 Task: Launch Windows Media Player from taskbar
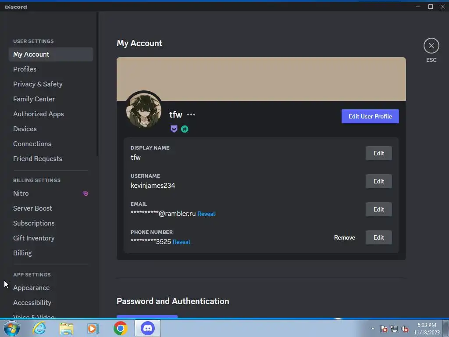tap(93, 328)
